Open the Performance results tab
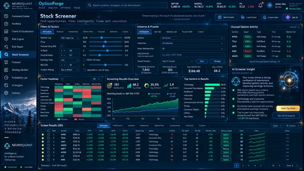Image resolution: width=304 pixels, height=171 pixels. point(118,125)
